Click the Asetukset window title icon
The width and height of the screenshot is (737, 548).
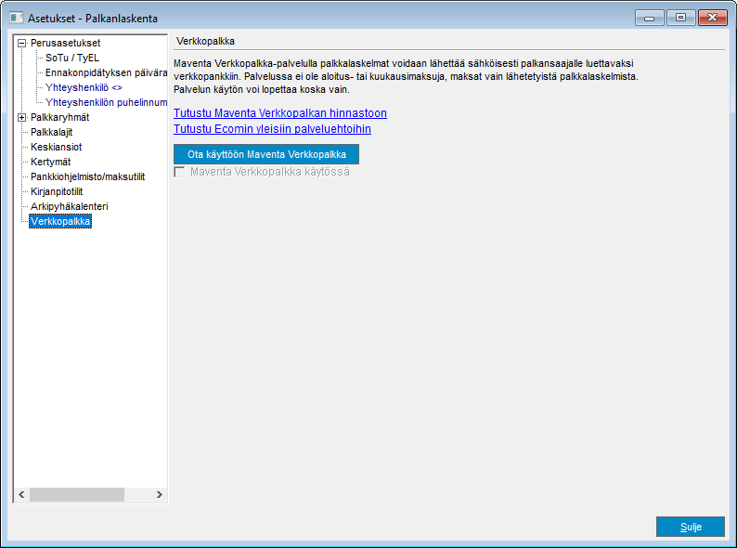click(x=17, y=18)
